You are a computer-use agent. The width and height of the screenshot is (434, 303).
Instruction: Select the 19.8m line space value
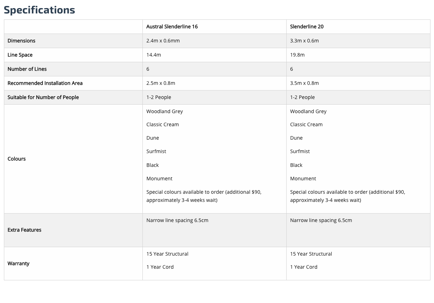pyautogui.click(x=297, y=55)
